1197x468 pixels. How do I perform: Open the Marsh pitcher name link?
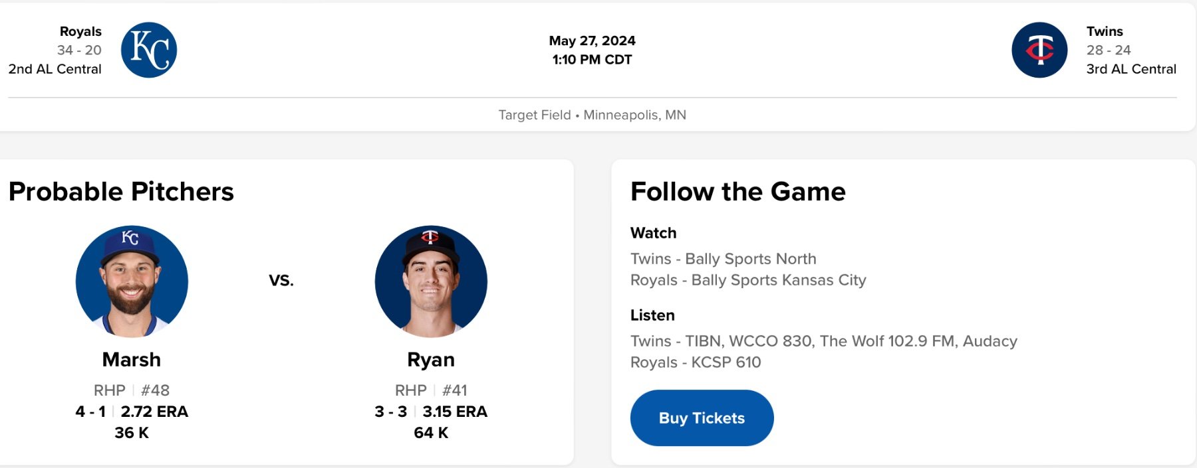132,360
